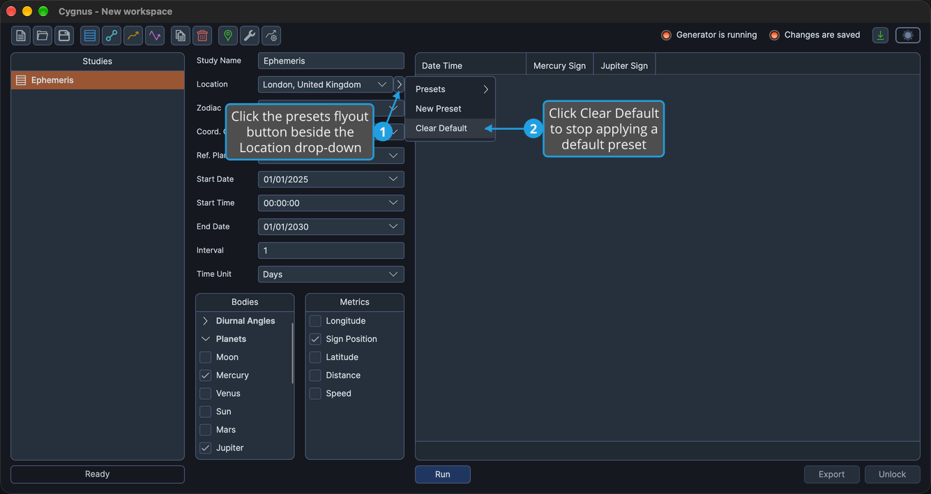The width and height of the screenshot is (931, 494).
Task: Open the Location drop-down
Action: tap(325, 84)
